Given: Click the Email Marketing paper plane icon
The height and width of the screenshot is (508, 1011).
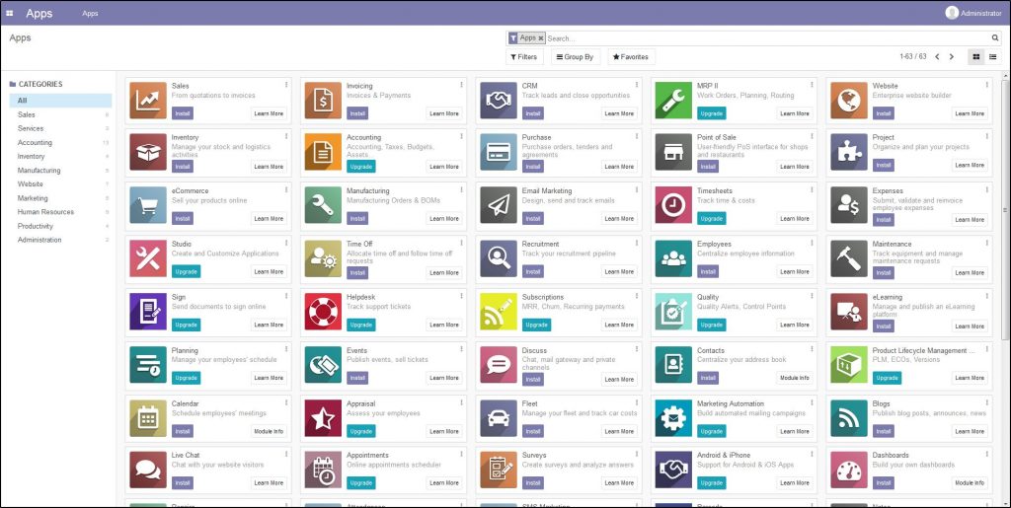Looking at the screenshot, I should pos(499,205).
